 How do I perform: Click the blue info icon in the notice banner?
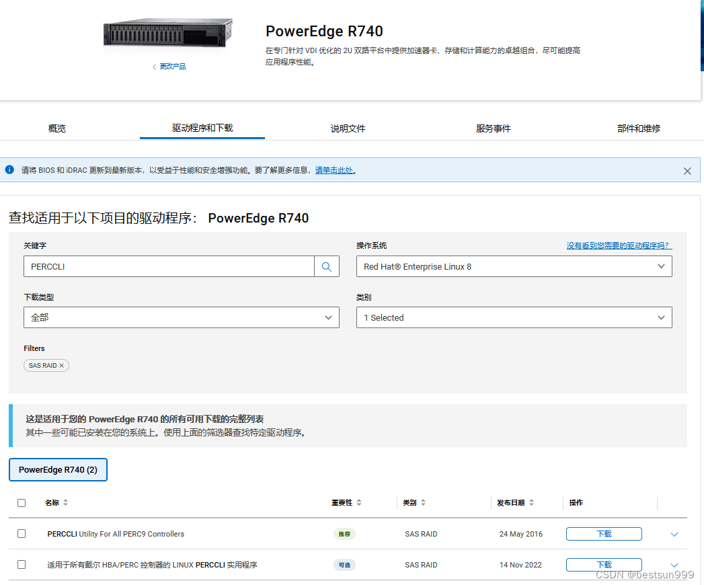pyautogui.click(x=9, y=169)
